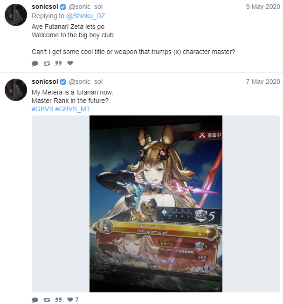Retweet the Metera tweet
Screen dimensions: 283x304
tap(47, 300)
